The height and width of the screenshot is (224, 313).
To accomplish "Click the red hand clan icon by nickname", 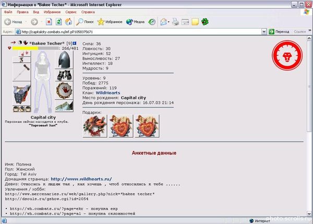I will pyautogui.click(x=26, y=43).
